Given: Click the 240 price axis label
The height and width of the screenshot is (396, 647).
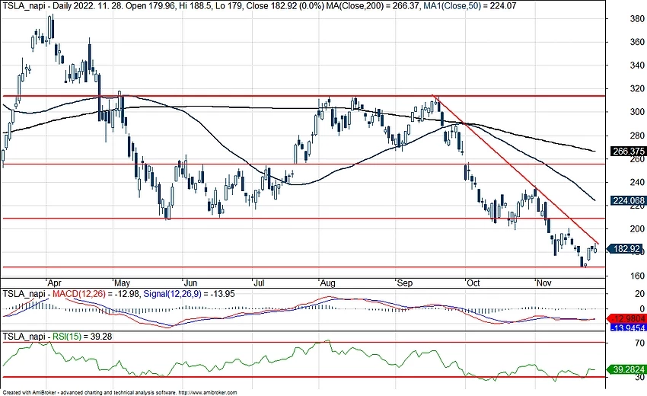Looking at the screenshot, I should pyautogui.click(x=637, y=183).
